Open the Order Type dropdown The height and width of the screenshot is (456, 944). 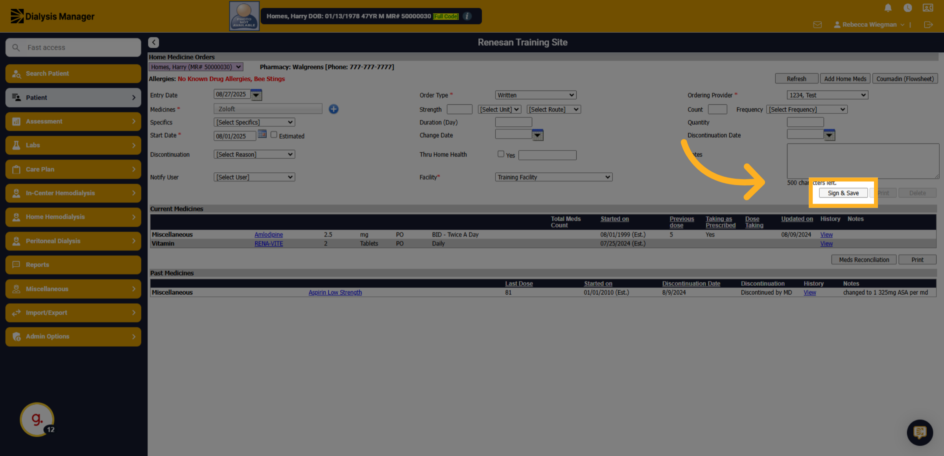[x=536, y=95]
